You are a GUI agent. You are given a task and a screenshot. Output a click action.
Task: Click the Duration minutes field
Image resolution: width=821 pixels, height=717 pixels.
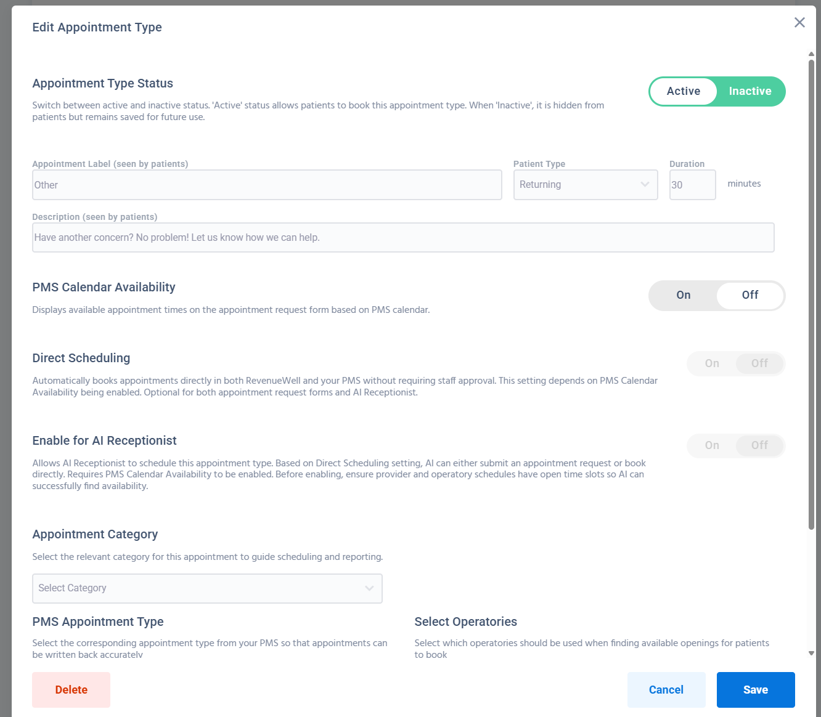pyautogui.click(x=692, y=185)
